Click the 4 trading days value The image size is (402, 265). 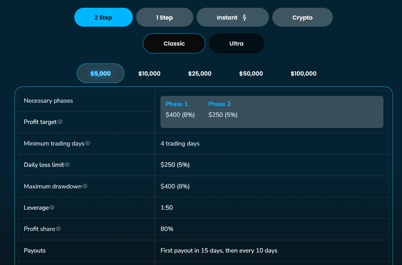[x=180, y=143]
